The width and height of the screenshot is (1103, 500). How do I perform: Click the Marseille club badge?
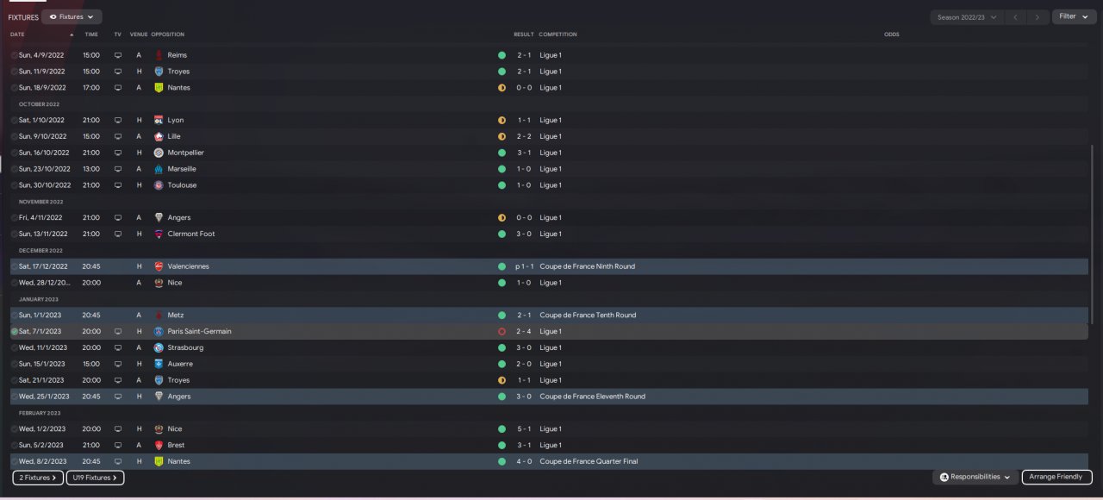click(159, 169)
